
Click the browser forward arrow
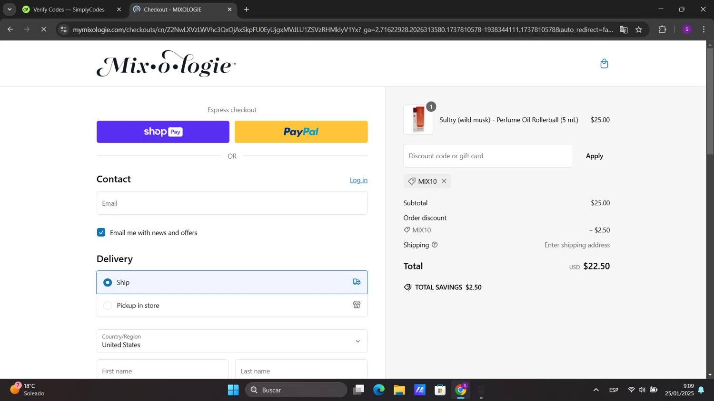click(27, 29)
